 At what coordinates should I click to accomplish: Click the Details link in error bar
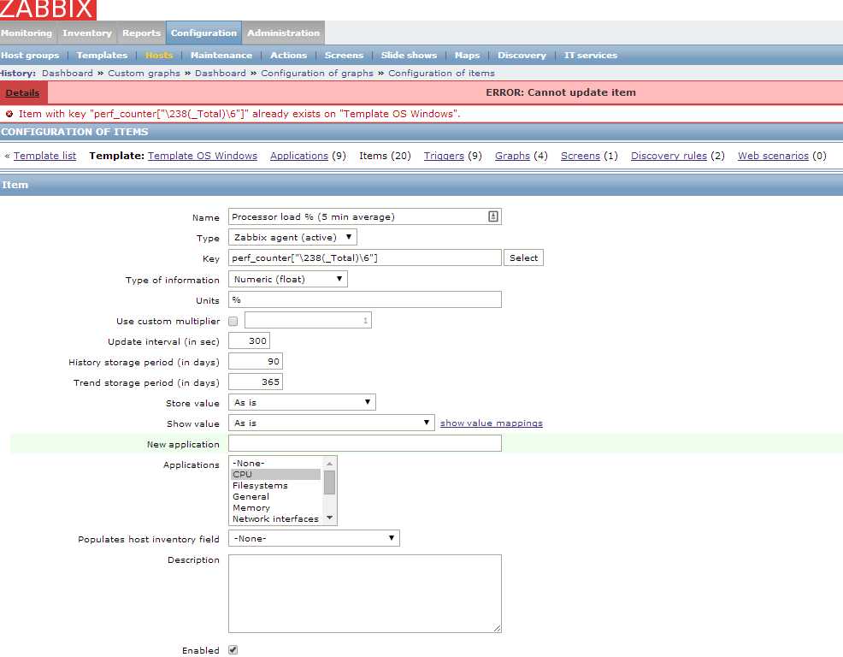22,93
